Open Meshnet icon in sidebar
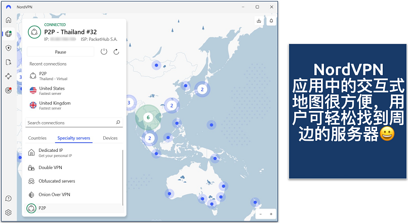The width and height of the screenshot is (408, 223). pyautogui.click(x=9, y=76)
